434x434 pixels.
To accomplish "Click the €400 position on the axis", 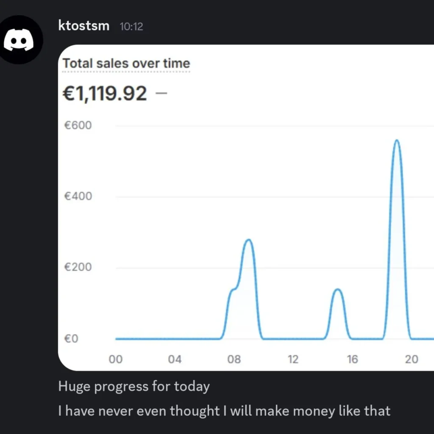I will [78, 196].
